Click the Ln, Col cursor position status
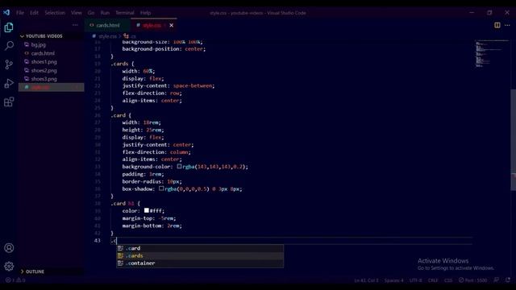This screenshot has width=516, height=290. (x=366, y=280)
